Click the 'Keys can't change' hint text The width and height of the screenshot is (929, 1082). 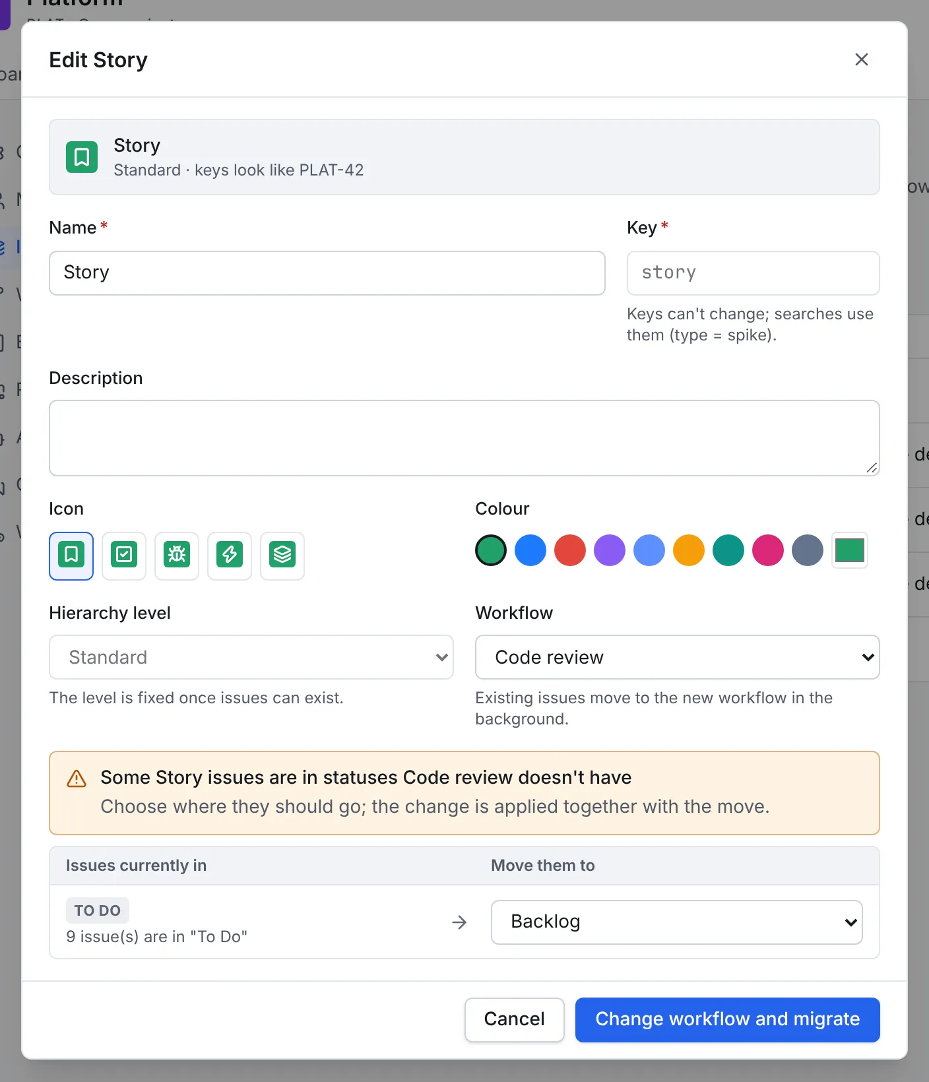tap(750, 325)
